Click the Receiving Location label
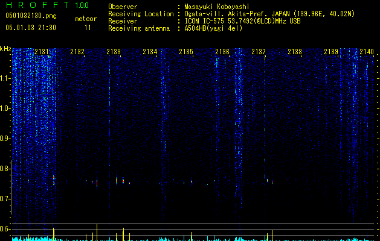The image size is (380, 241). 141,14
